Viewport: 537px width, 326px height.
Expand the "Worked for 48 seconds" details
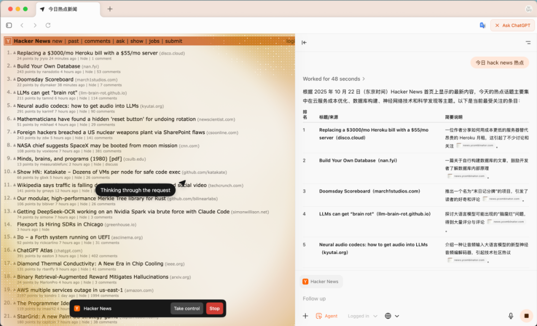(334, 79)
